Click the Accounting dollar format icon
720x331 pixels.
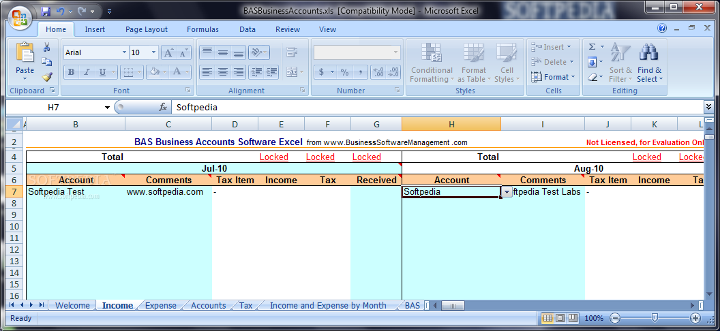(x=321, y=72)
